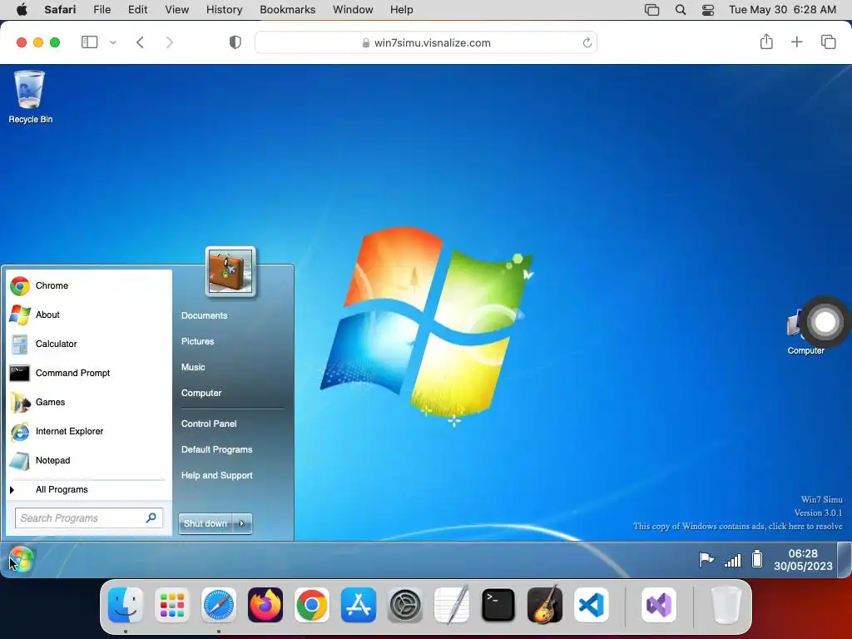852x639 pixels.
Task: Launch Internet Explorer from Start menu
Action: click(x=89, y=431)
